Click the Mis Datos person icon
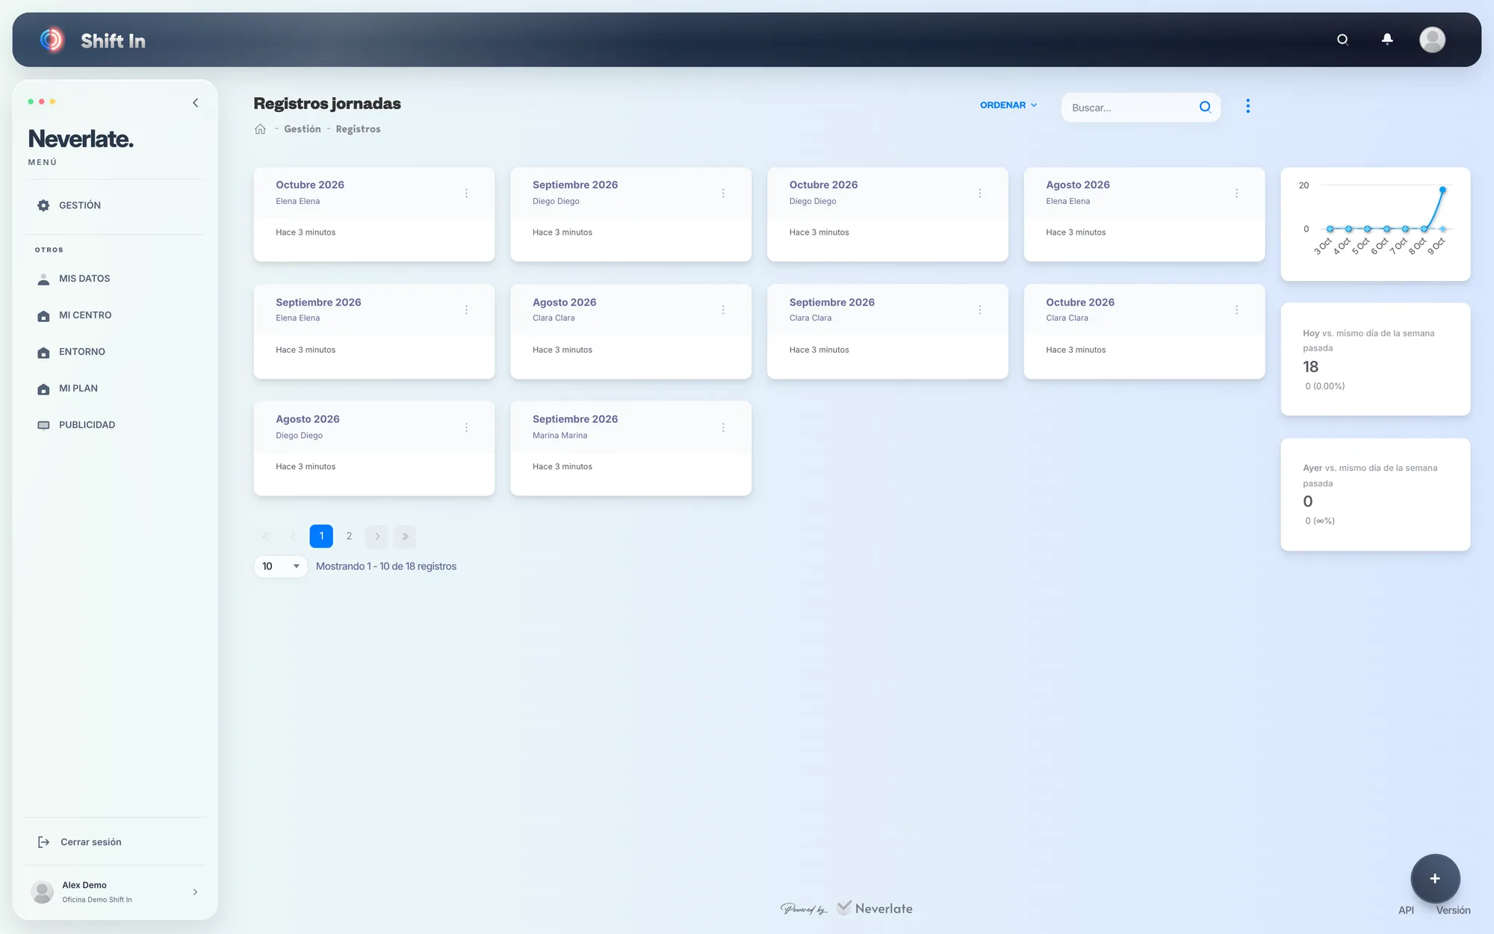 (43, 279)
